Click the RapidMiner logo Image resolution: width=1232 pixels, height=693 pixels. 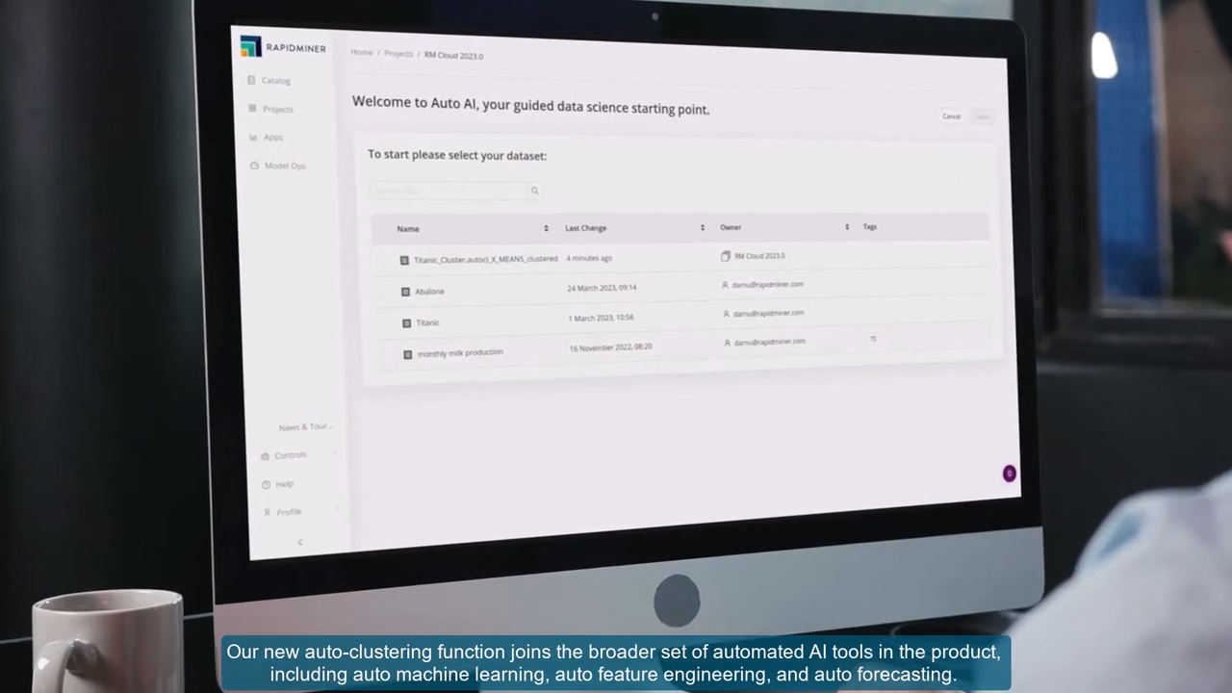click(x=284, y=47)
